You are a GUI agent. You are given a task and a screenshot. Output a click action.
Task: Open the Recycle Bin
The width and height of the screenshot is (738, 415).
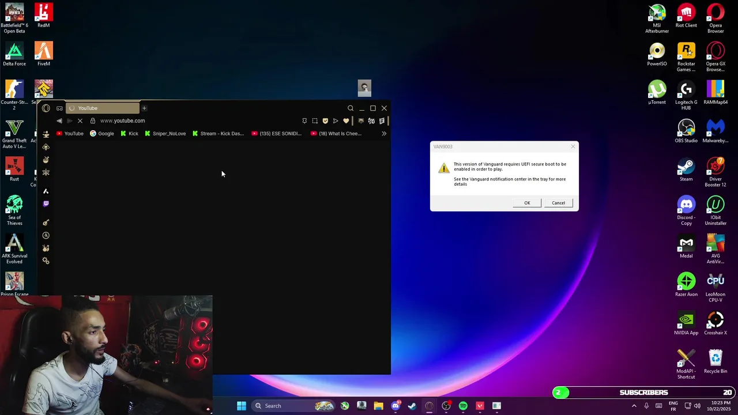pos(716,362)
